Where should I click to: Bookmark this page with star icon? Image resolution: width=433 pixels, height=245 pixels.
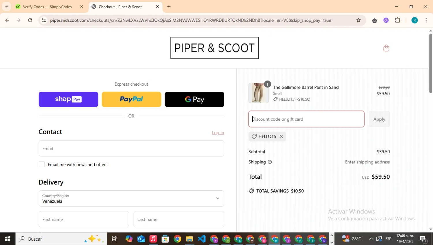[x=359, y=20]
